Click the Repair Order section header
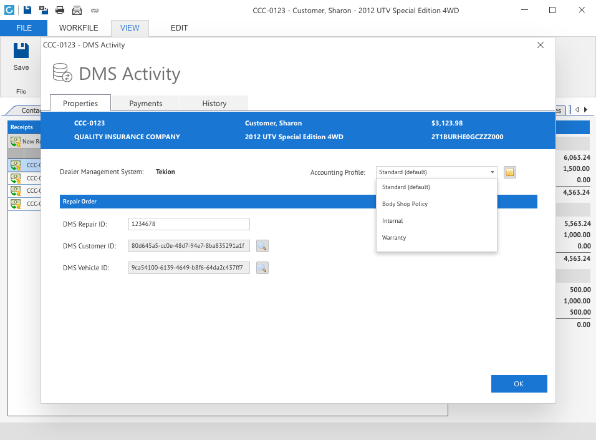Screen dimensions: 596x440 click(218, 202)
